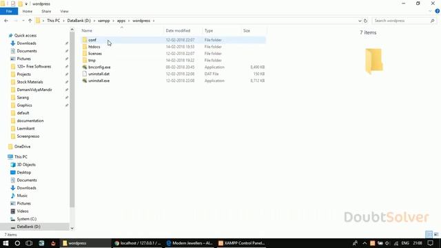Open the Laxmikant folder in sidebar

coord(25,128)
